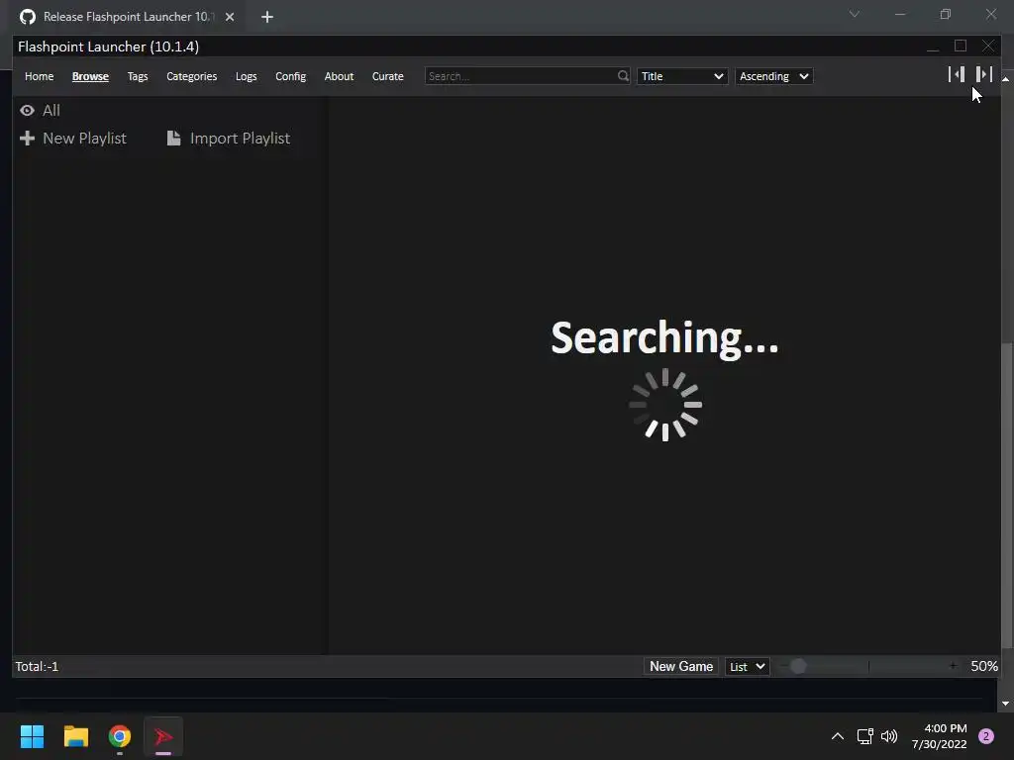
Task: Open the Ascending sort order dropdown
Action: (774, 76)
